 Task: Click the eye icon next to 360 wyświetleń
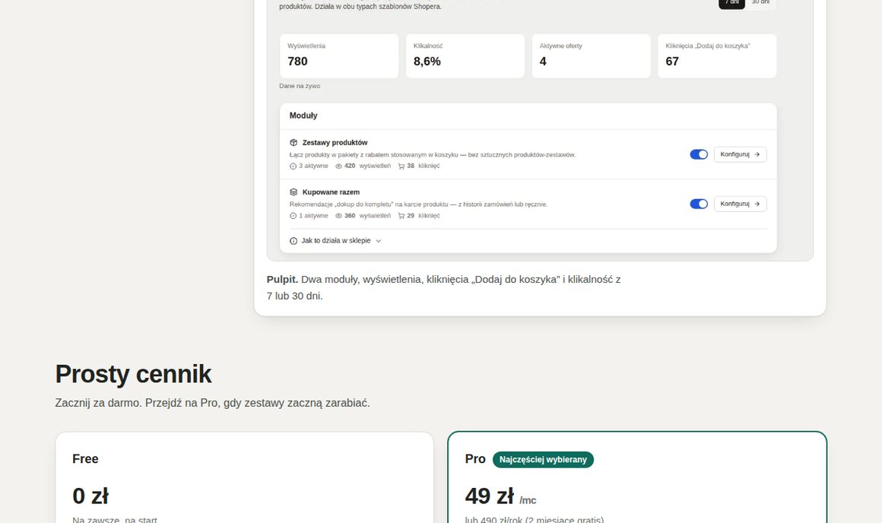pyautogui.click(x=338, y=215)
